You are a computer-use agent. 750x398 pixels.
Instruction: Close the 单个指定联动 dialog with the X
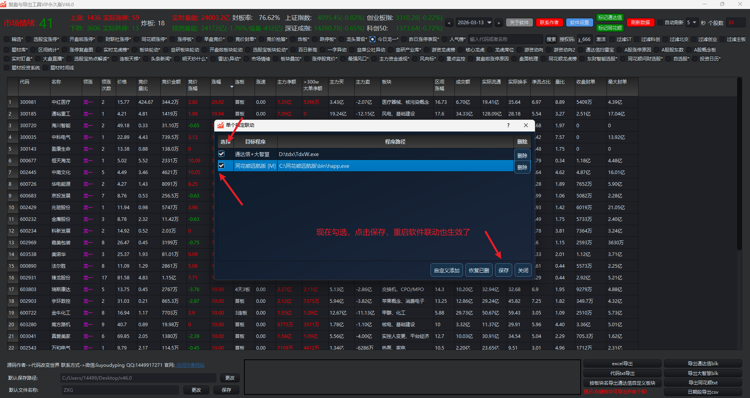click(x=526, y=125)
